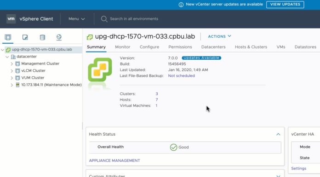Viewport: 320px width, 177px height.
Task: Select host 10.173.184.11 (Maintenance Mode)
Action: pyautogui.click(x=51, y=85)
